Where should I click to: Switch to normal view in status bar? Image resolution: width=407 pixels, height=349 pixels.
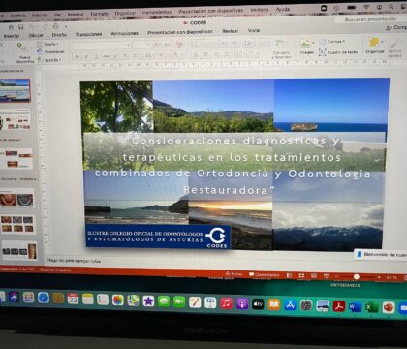(290, 275)
